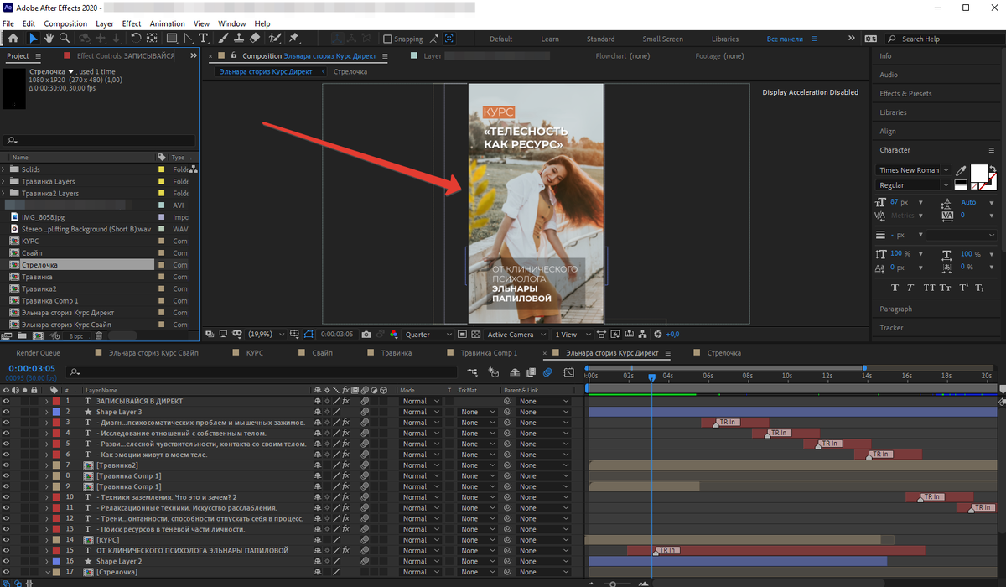Viewport: 1006px width, 587px height.
Task: Open the Regular font style dropdown
Action: point(913,185)
